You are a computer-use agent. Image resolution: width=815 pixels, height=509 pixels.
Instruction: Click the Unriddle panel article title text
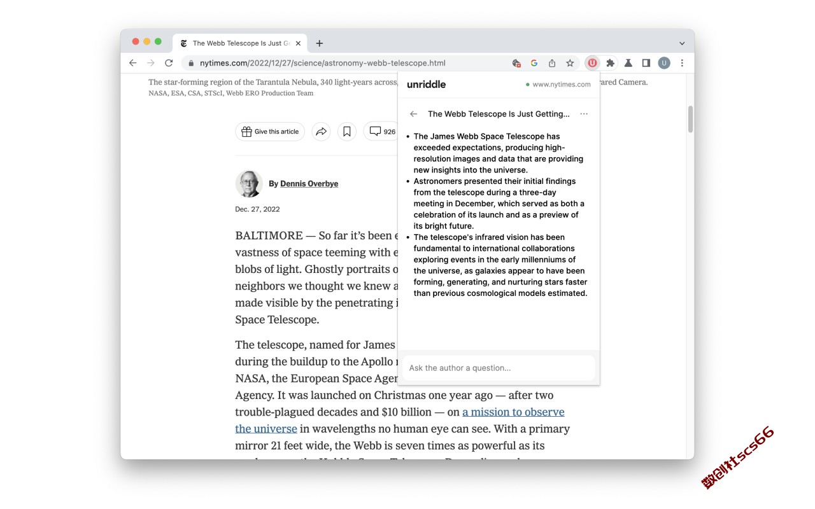click(499, 114)
